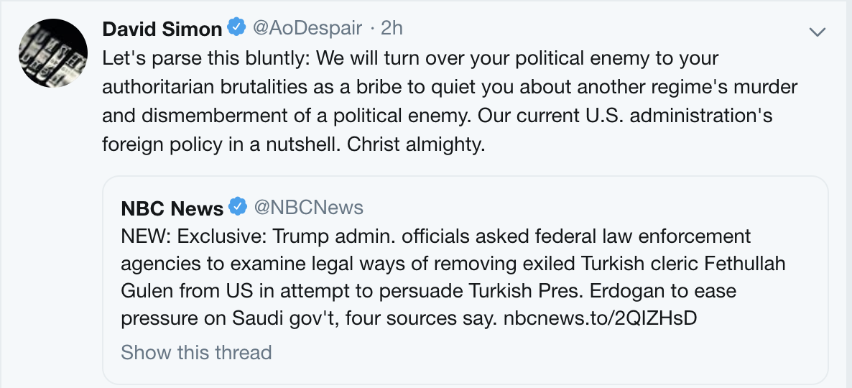Click the "Christ almighty." closing sentence

(417, 144)
